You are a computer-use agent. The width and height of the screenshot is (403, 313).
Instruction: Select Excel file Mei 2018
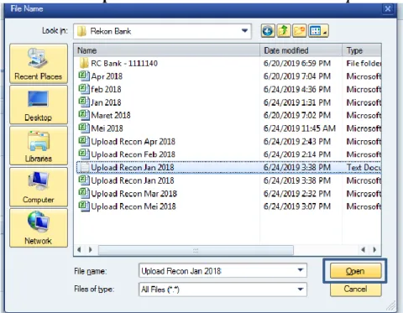[x=101, y=128]
